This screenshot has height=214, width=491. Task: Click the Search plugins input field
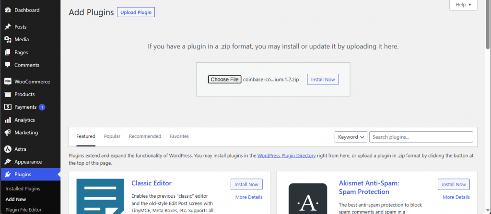point(421,137)
